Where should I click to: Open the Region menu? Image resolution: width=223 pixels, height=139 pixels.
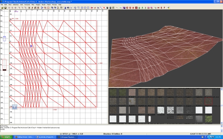tap(38, 5)
